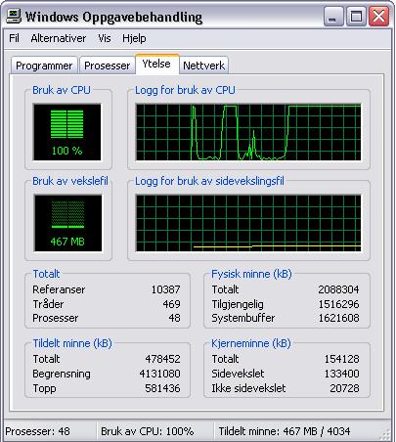Switch to the Nettverk tab
This screenshot has height=442, width=396.
point(203,66)
